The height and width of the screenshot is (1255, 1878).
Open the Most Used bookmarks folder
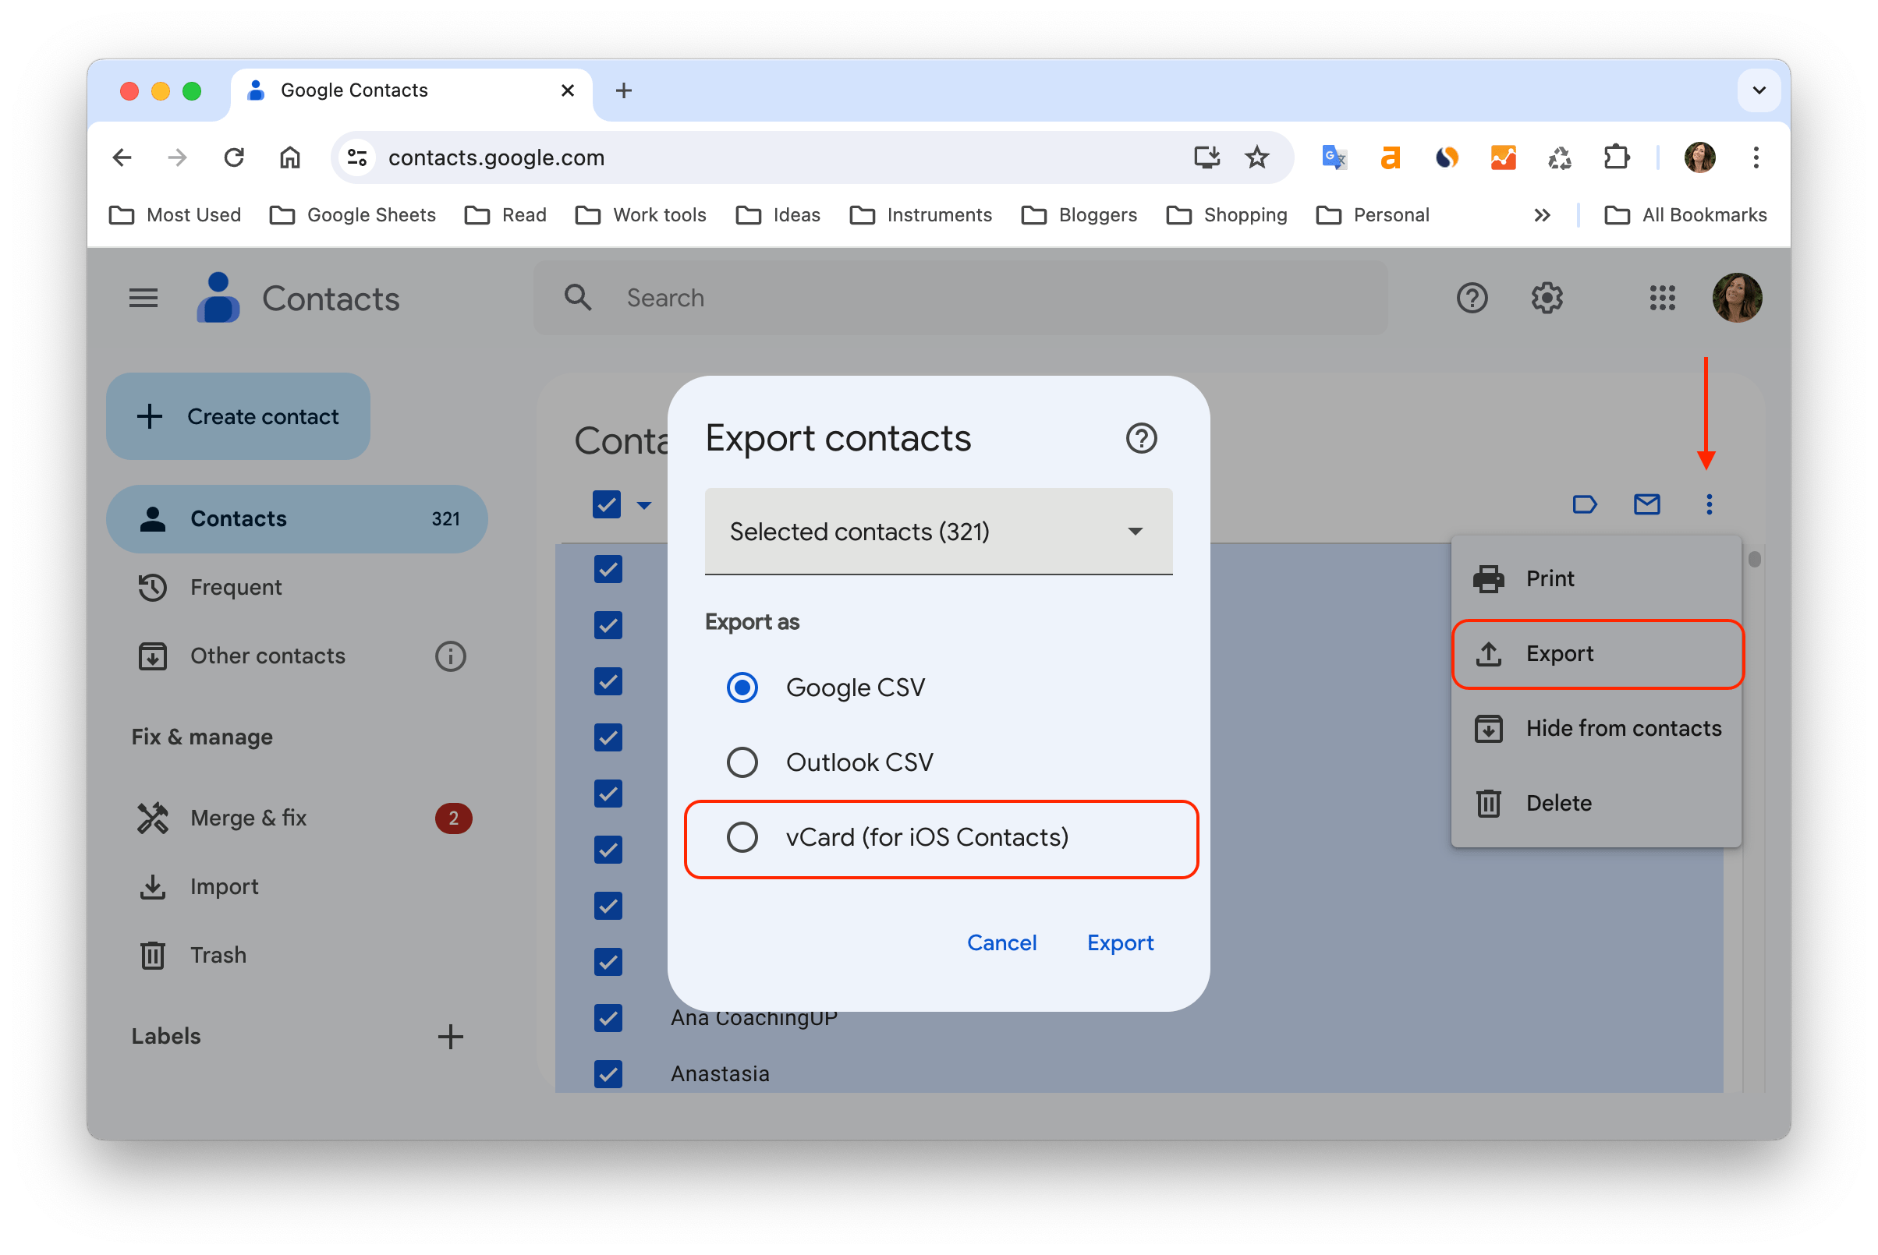pyautogui.click(x=175, y=215)
